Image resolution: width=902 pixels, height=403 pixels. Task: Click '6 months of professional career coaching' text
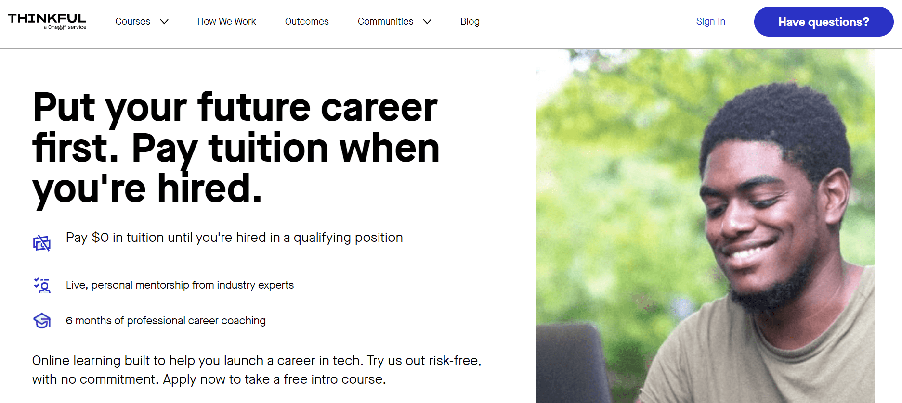[x=166, y=321]
